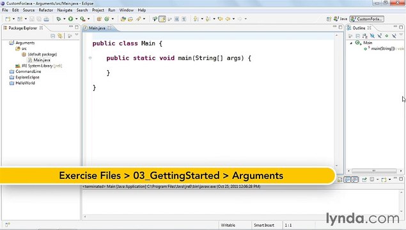406x230 pixels.
Task: Click the Open Perspective icon
Action: pyautogui.click(x=329, y=19)
